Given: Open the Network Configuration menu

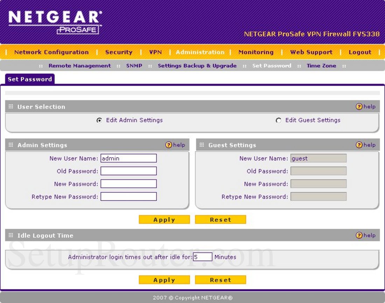Looking at the screenshot, I should 51,52.
